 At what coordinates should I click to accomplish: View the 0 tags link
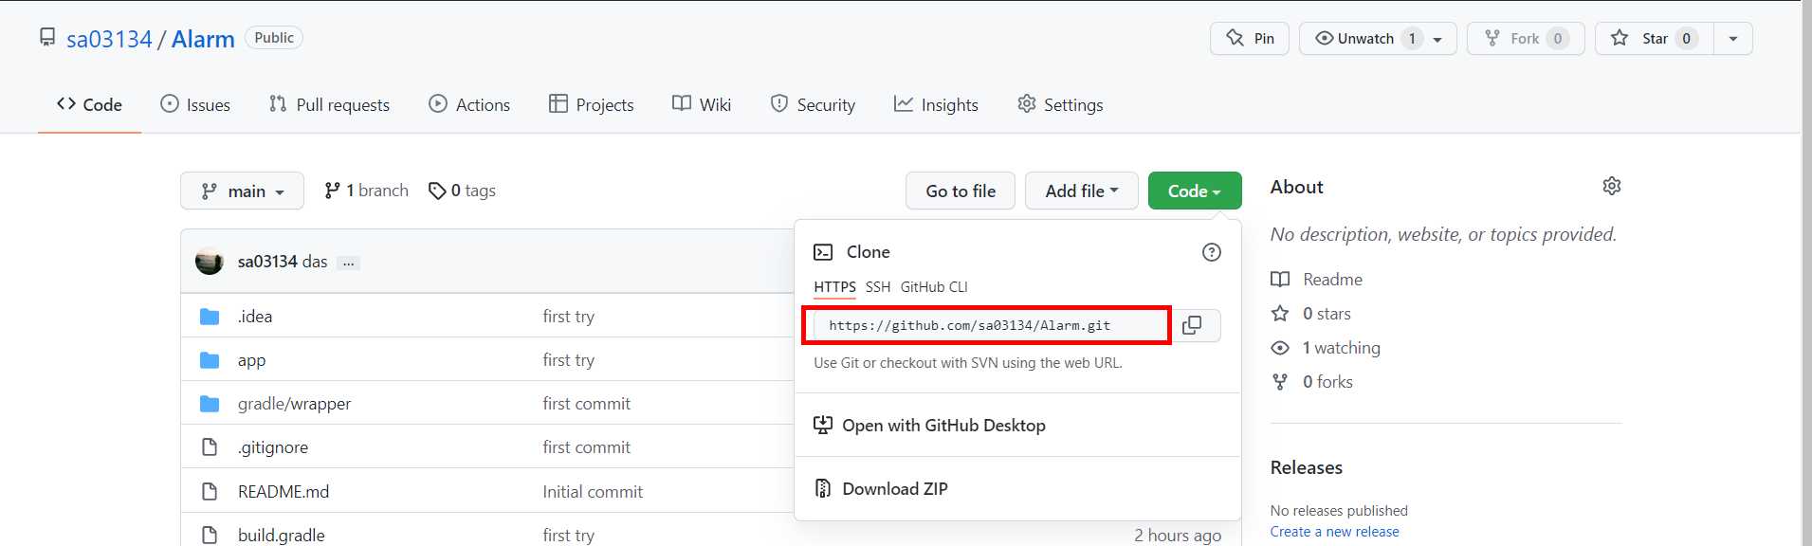click(462, 191)
